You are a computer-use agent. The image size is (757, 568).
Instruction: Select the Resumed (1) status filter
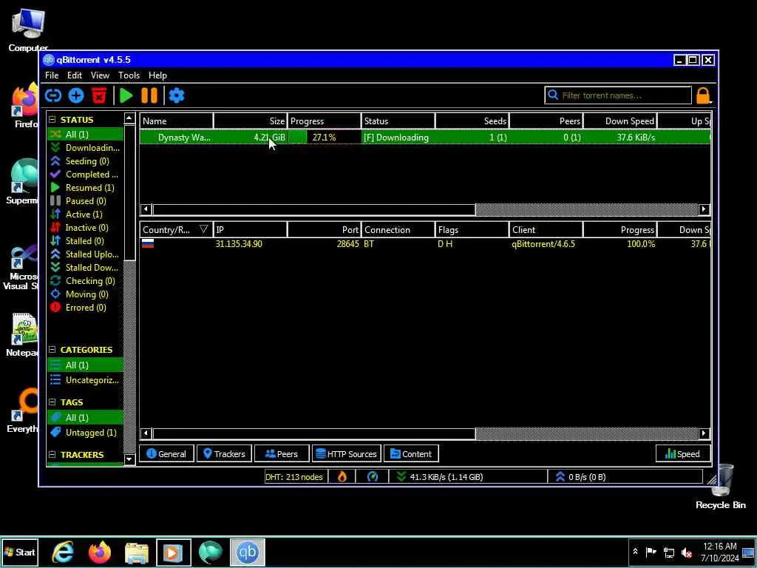click(x=85, y=187)
